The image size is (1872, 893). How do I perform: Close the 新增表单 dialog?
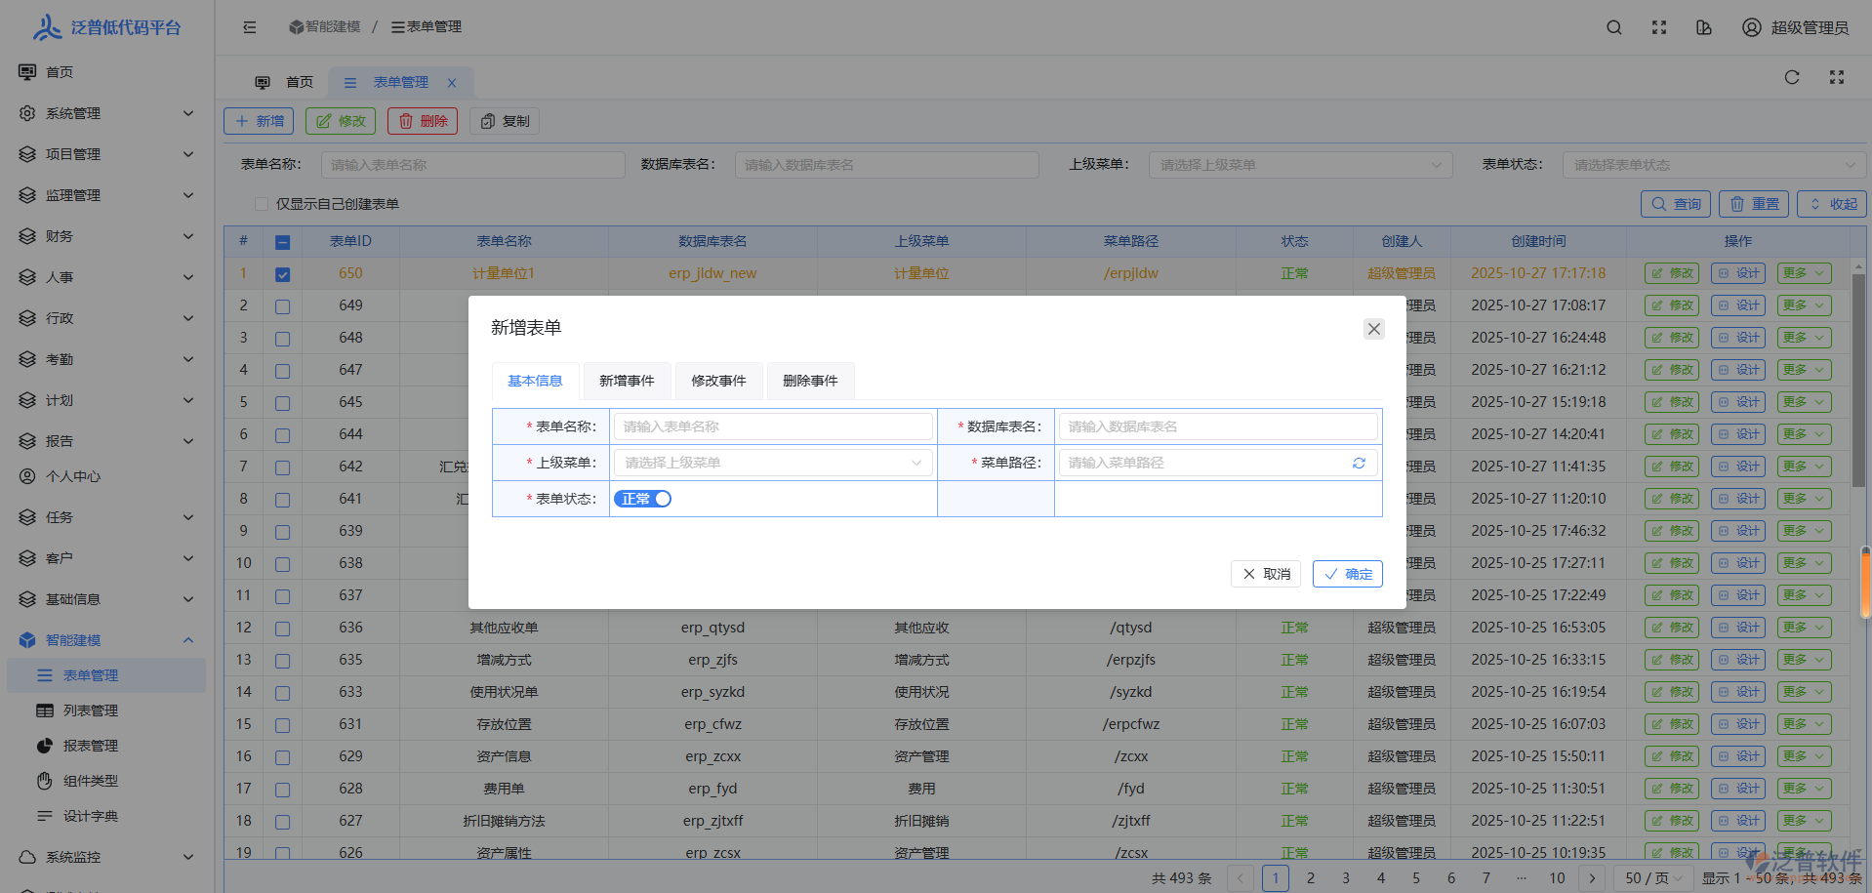tap(1374, 329)
